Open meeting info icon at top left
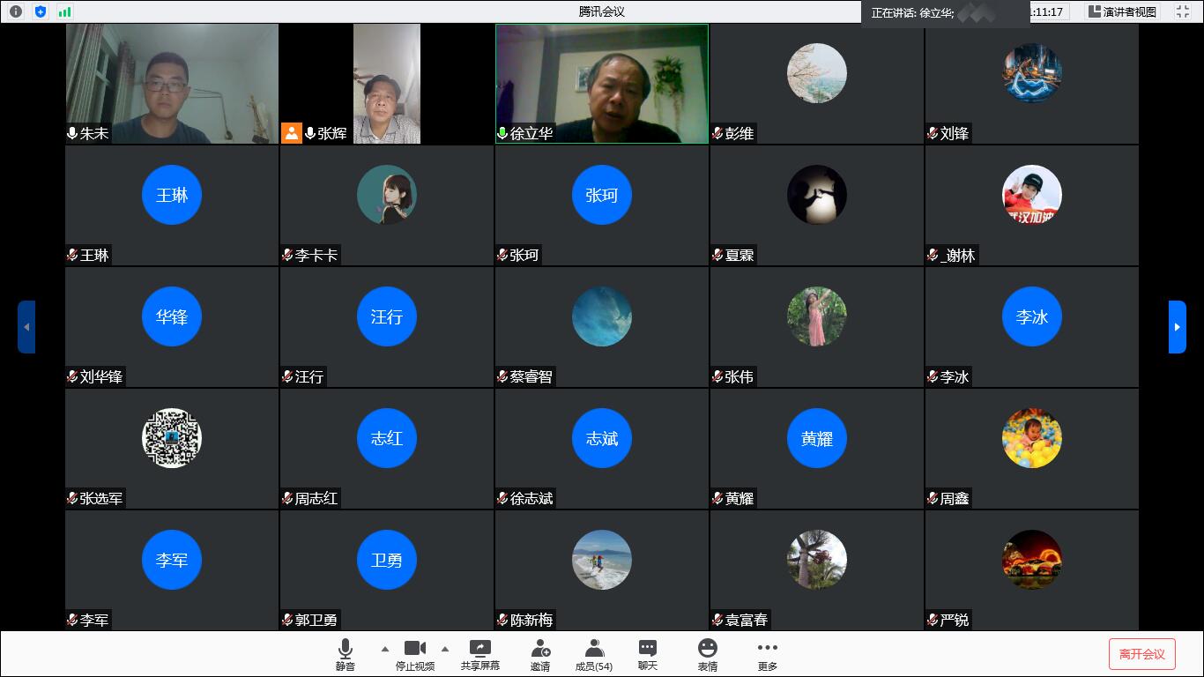1204x677 pixels. 16,11
